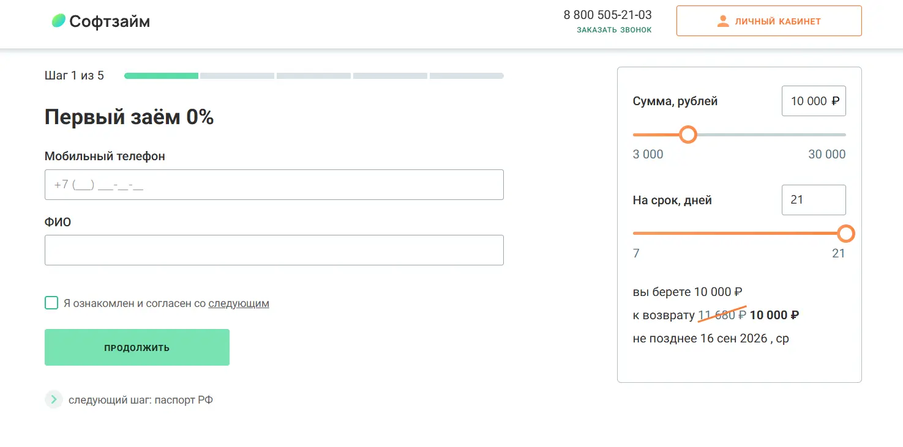Viewport: 903px width, 447px height.
Task: Focus the ФИО input field
Action: [274, 250]
